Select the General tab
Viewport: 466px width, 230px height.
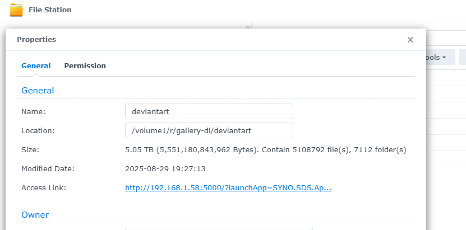[36, 65]
